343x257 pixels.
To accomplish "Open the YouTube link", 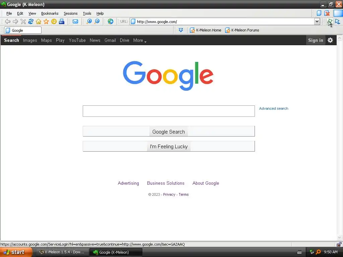I will 77,40.
